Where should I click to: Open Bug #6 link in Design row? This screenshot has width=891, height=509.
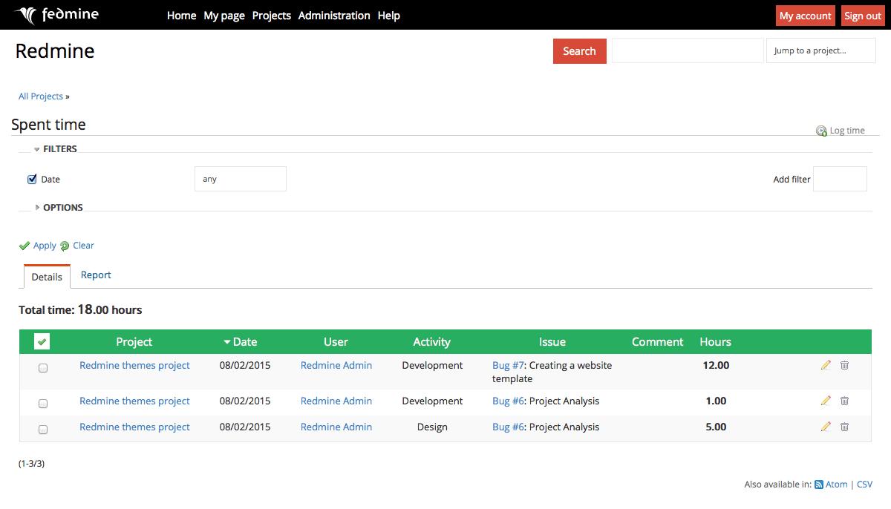(x=509, y=427)
